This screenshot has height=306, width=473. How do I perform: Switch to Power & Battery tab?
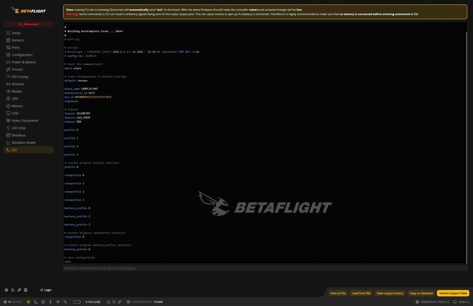pyautogui.click(x=29, y=62)
